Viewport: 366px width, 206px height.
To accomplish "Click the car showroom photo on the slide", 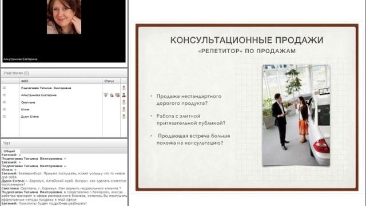I will [x=296, y=115].
